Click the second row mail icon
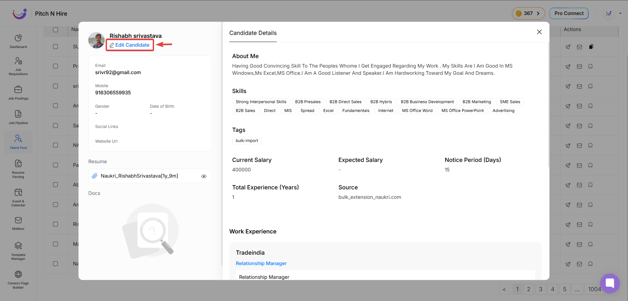 click(579, 67)
